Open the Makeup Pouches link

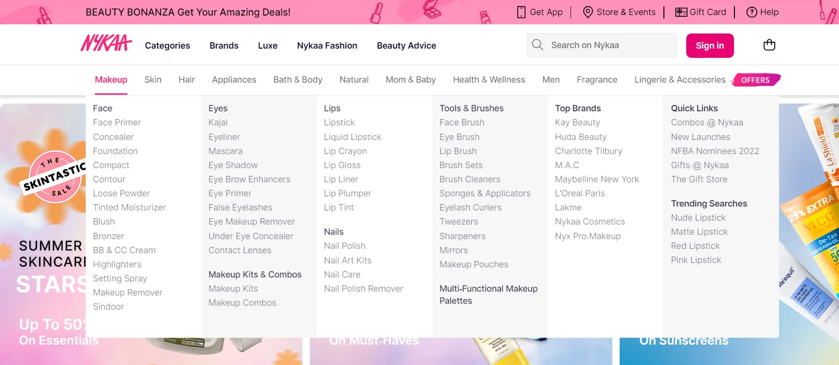pyautogui.click(x=474, y=264)
